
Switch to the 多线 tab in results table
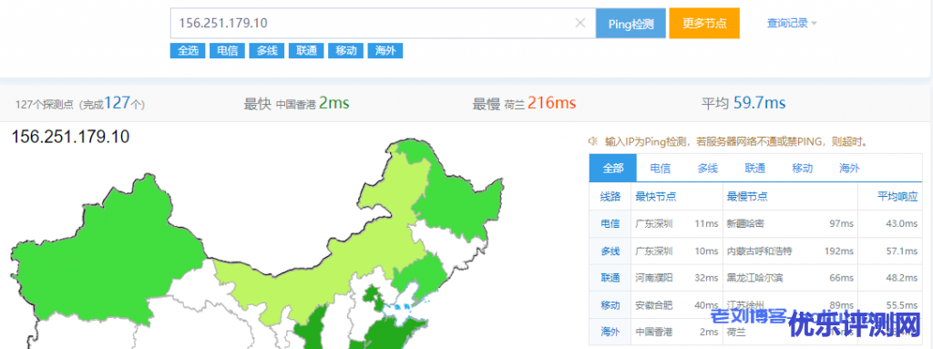707,169
